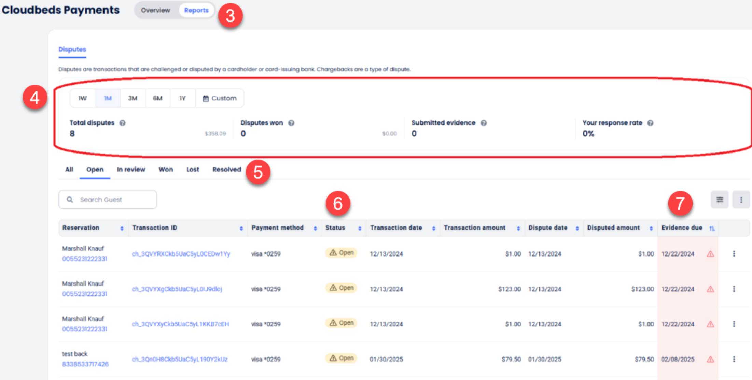Open help icon beside Your response rate
752x380 pixels.
click(x=650, y=123)
